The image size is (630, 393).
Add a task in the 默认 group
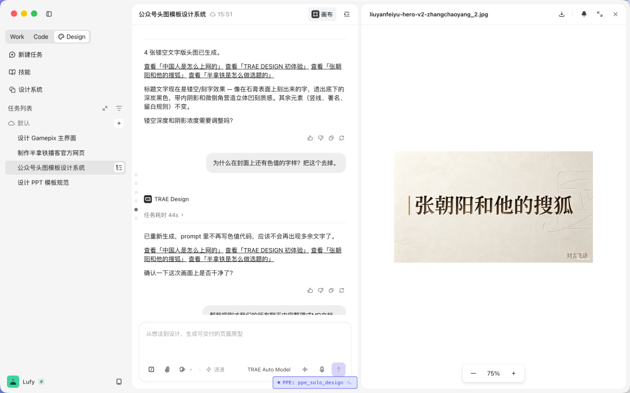(x=119, y=123)
